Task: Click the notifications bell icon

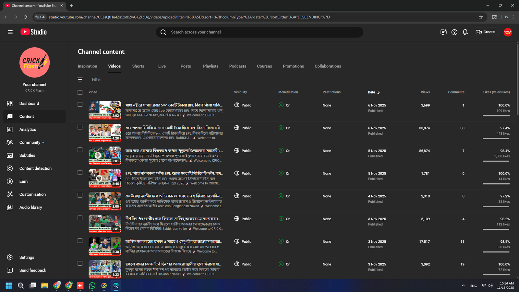Action: pyautogui.click(x=465, y=32)
